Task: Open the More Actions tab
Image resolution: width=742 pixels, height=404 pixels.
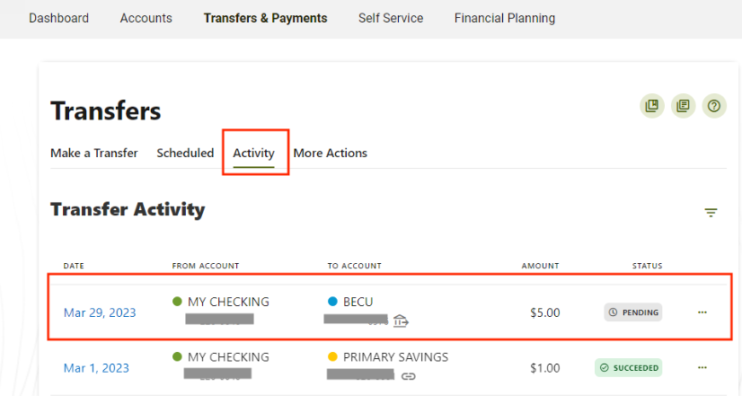Action: point(331,154)
